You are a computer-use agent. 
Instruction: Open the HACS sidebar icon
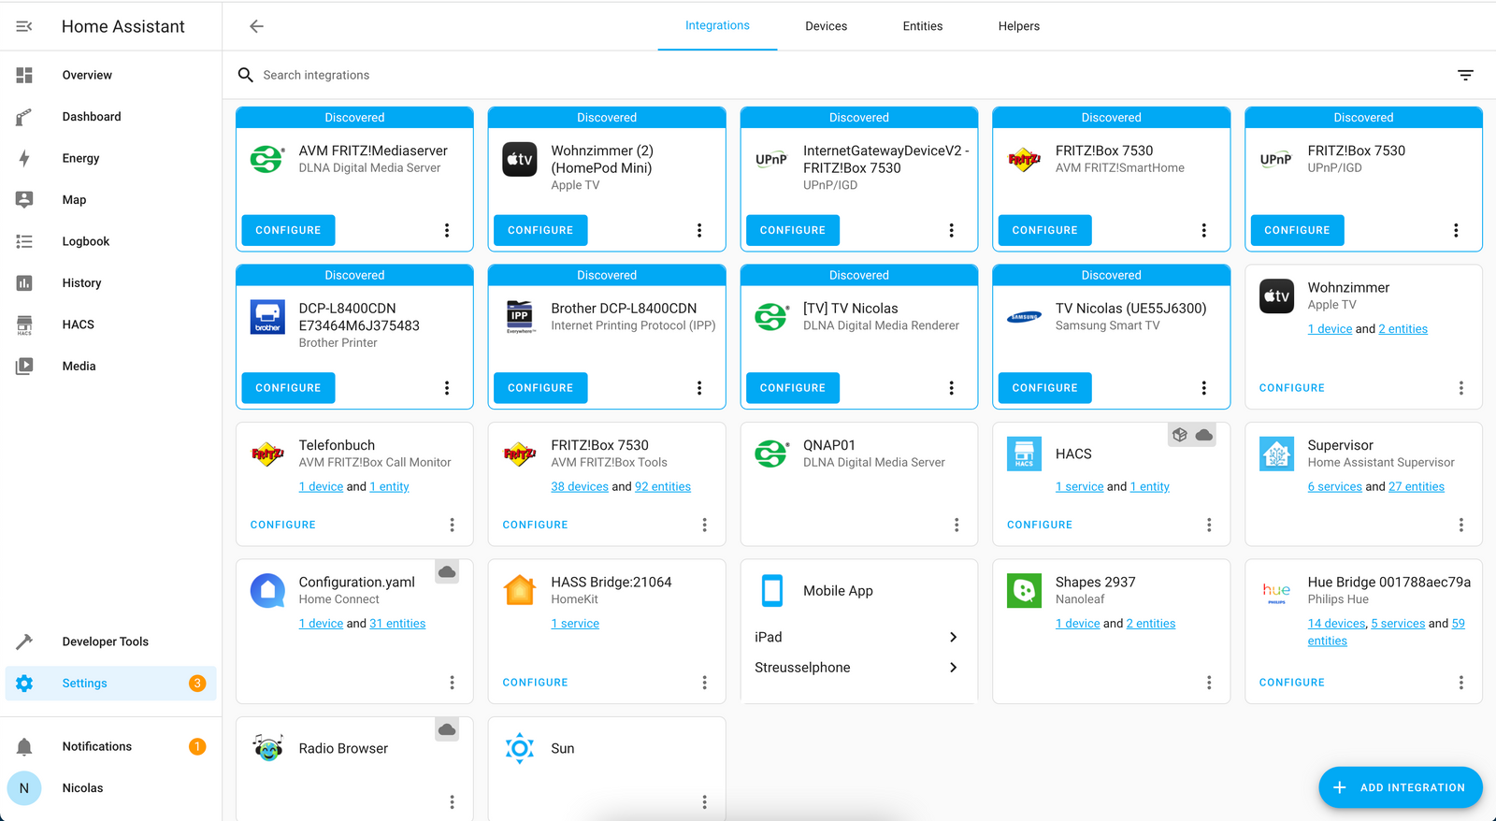tap(24, 324)
